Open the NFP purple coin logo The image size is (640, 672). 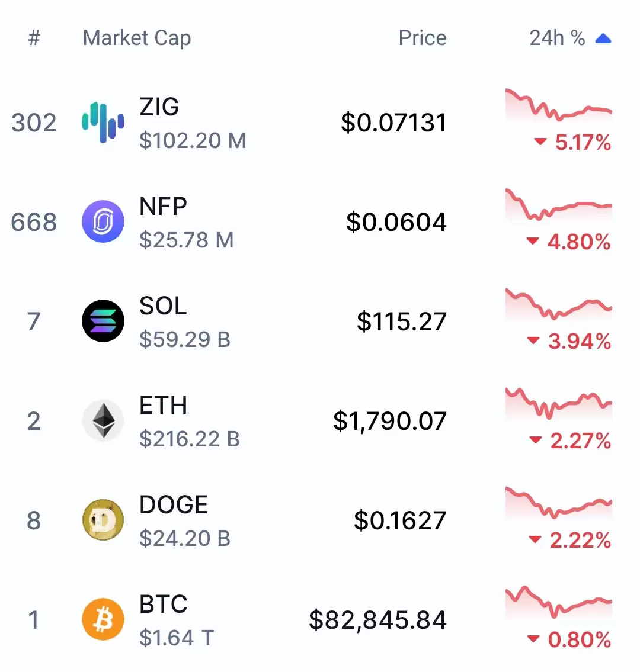(x=103, y=221)
